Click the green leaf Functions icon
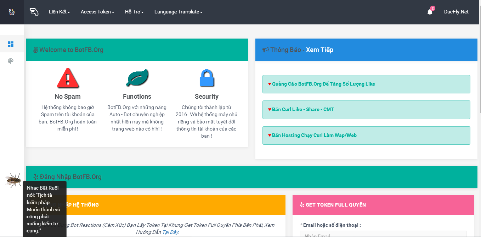The image size is (481, 237). [137, 78]
